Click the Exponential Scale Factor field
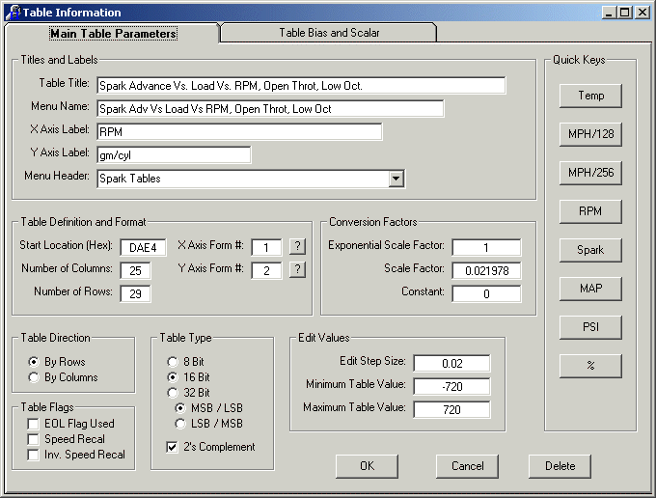This screenshot has height=498, width=656. pyautogui.click(x=486, y=247)
